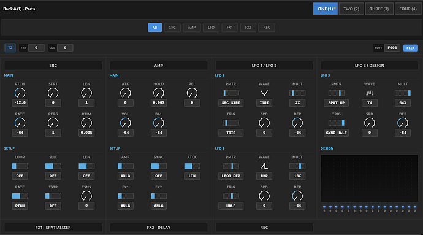Open the SRC STRT parameter selector

(231, 103)
